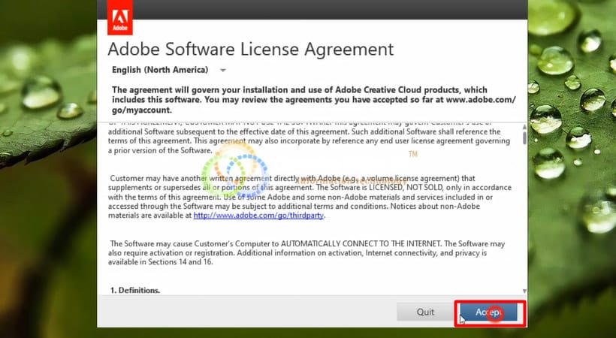This screenshot has width=616, height=338.
Task: Click the "1. Definitions." section heading
Action: 135,290
